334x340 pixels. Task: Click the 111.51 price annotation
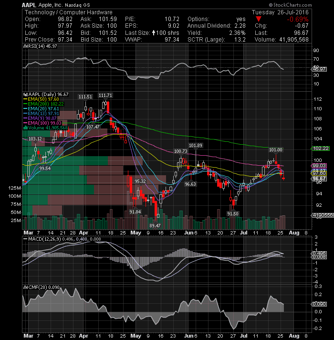coord(85,97)
